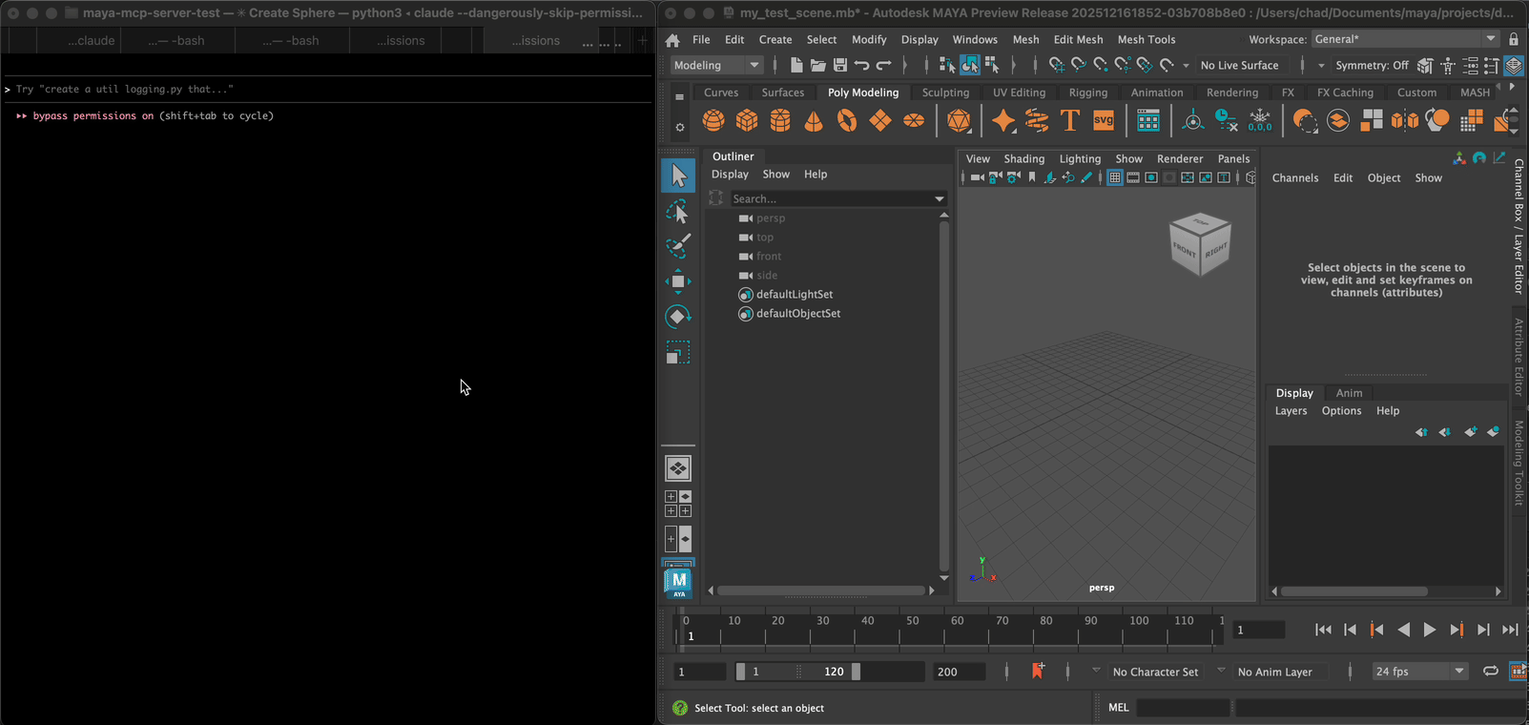Click the Undo arrow in status line

(x=862, y=65)
